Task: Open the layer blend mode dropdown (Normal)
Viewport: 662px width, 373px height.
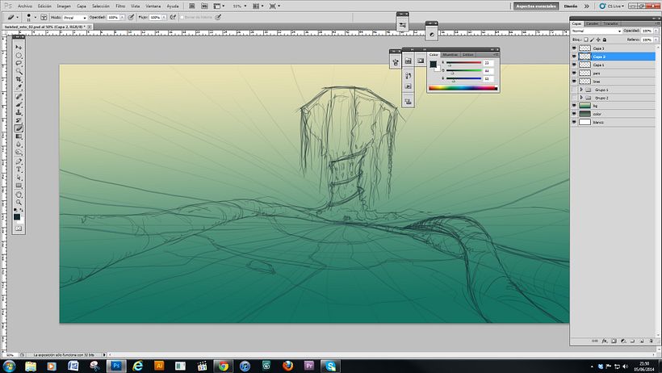Action: tap(596, 31)
